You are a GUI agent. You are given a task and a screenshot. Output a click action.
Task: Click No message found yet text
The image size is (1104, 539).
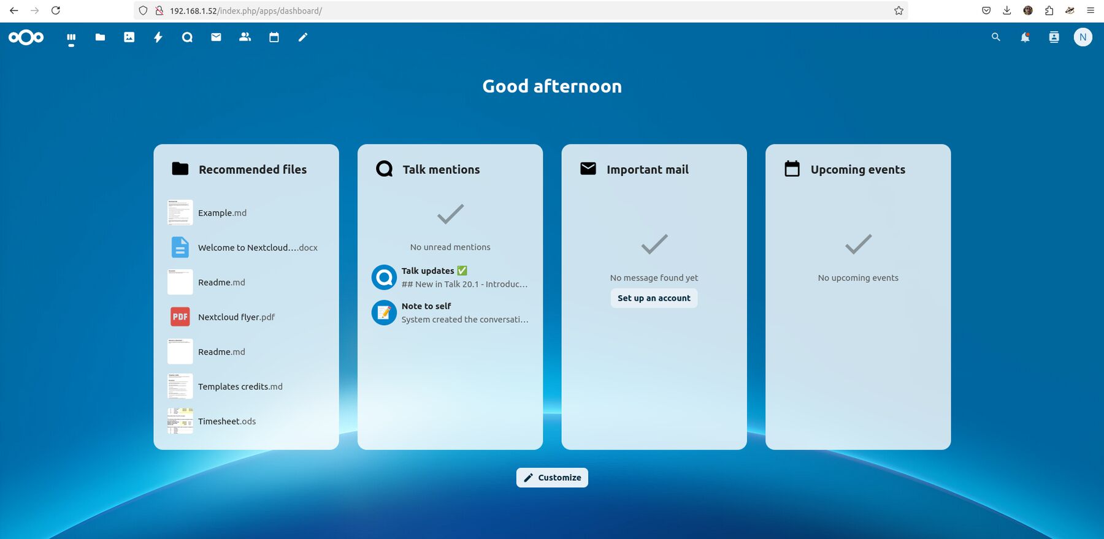(x=654, y=278)
